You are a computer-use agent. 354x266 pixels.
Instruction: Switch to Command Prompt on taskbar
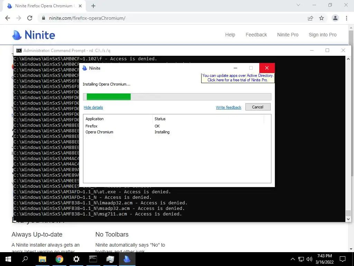coord(93,259)
